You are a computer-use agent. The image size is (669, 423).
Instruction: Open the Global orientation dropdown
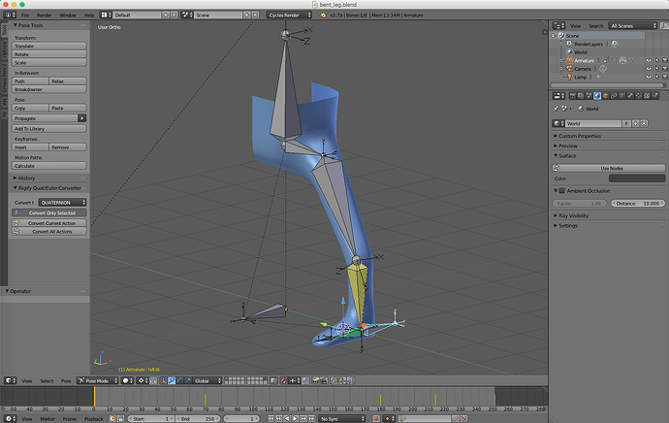tap(207, 380)
